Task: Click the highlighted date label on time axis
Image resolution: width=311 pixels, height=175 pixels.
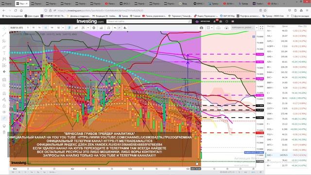Action: pos(195,169)
